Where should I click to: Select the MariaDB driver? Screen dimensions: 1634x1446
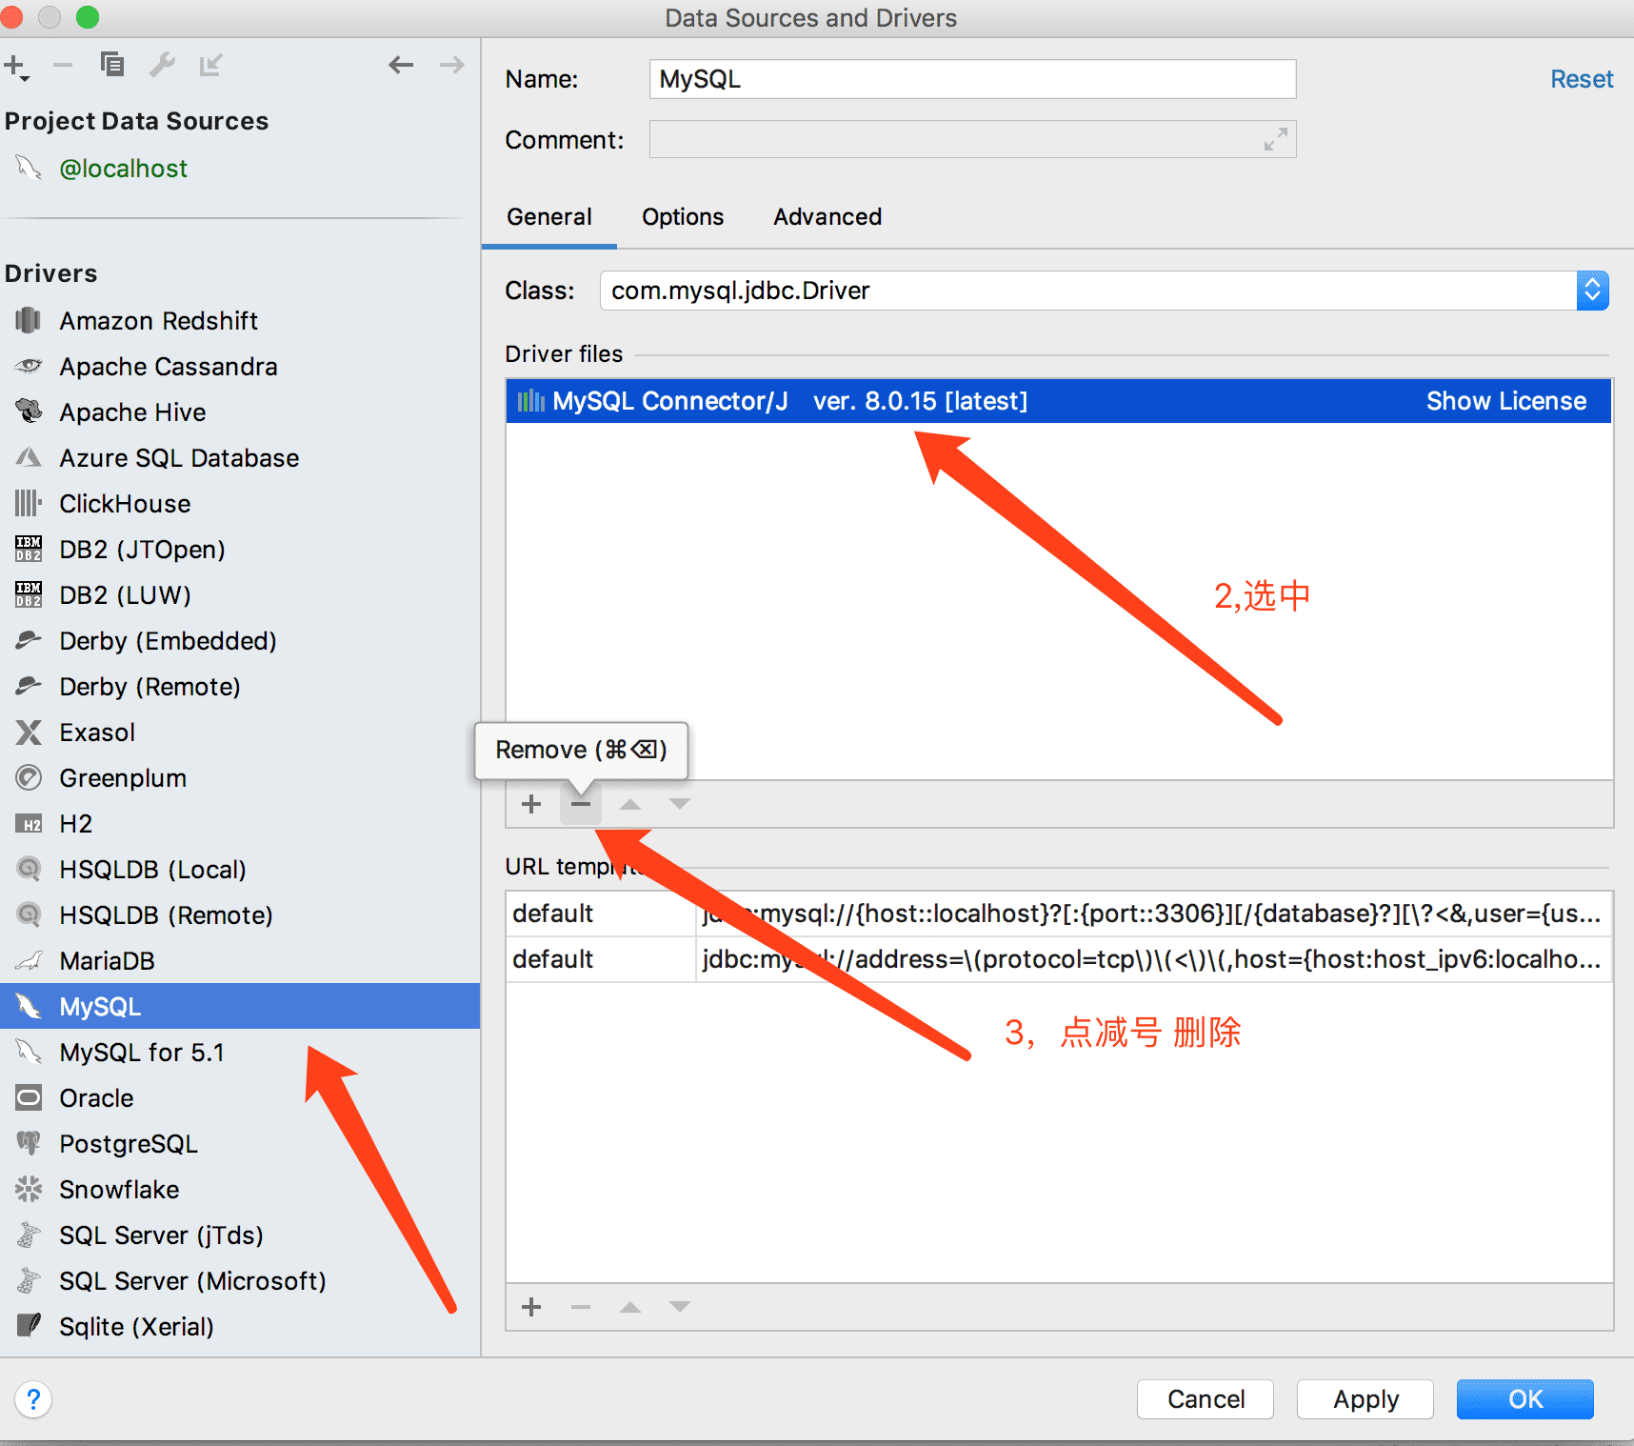click(240, 961)
